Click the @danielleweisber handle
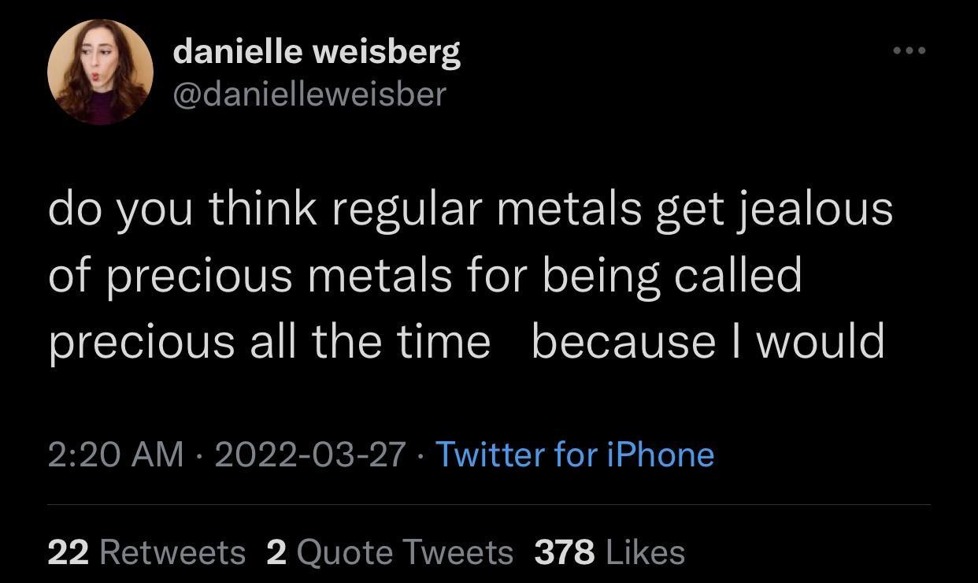Screen dimensions: 978x583 tap(309, 95)
